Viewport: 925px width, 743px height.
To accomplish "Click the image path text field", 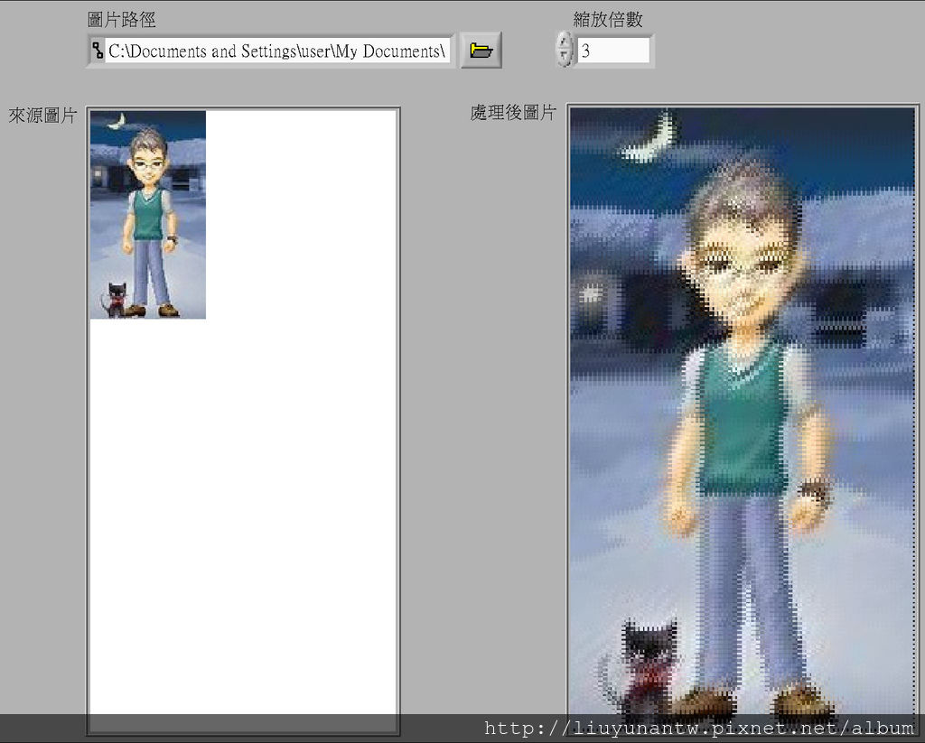I will point(277,51).
